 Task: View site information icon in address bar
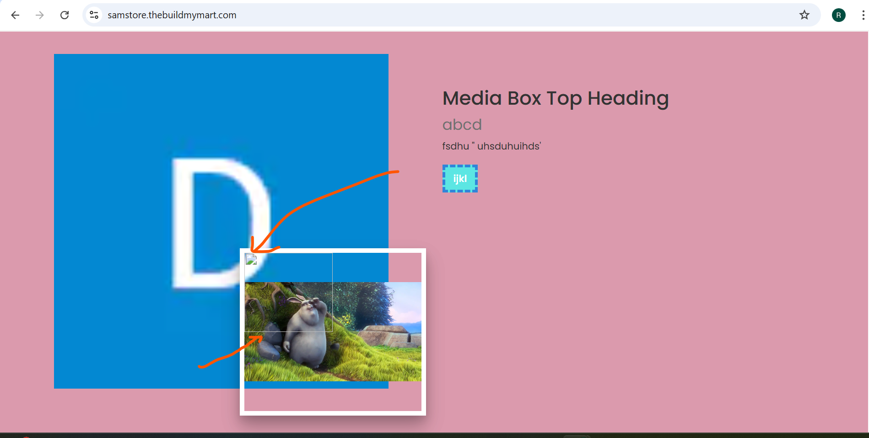[x=94, y=15]
